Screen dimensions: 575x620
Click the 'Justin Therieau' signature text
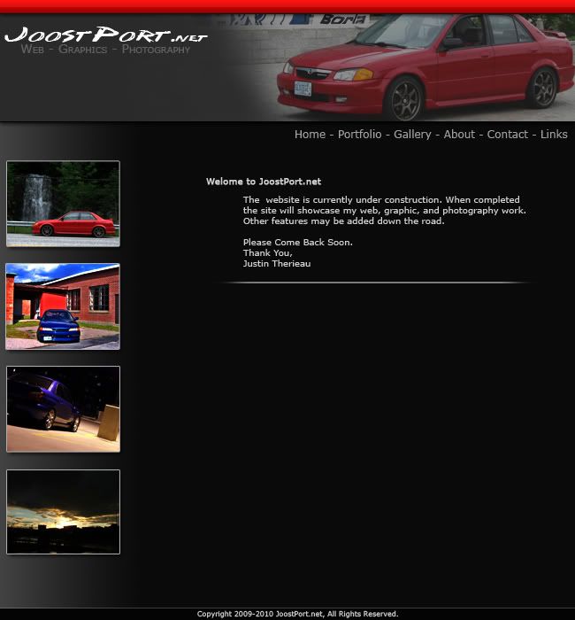(x=277, y=264)
